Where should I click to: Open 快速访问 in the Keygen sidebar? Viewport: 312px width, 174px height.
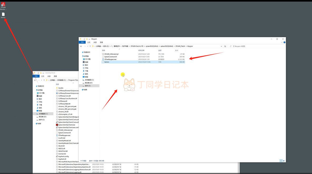click(x=87, y=52)
